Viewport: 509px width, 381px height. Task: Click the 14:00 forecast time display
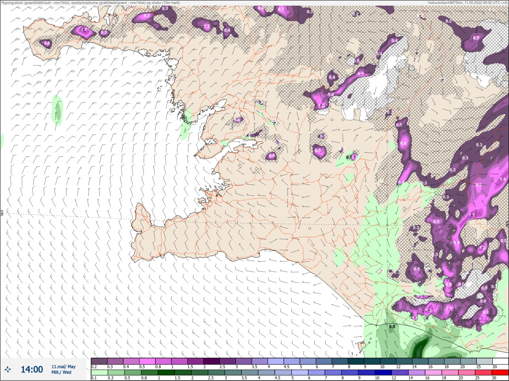coord(32,369)
